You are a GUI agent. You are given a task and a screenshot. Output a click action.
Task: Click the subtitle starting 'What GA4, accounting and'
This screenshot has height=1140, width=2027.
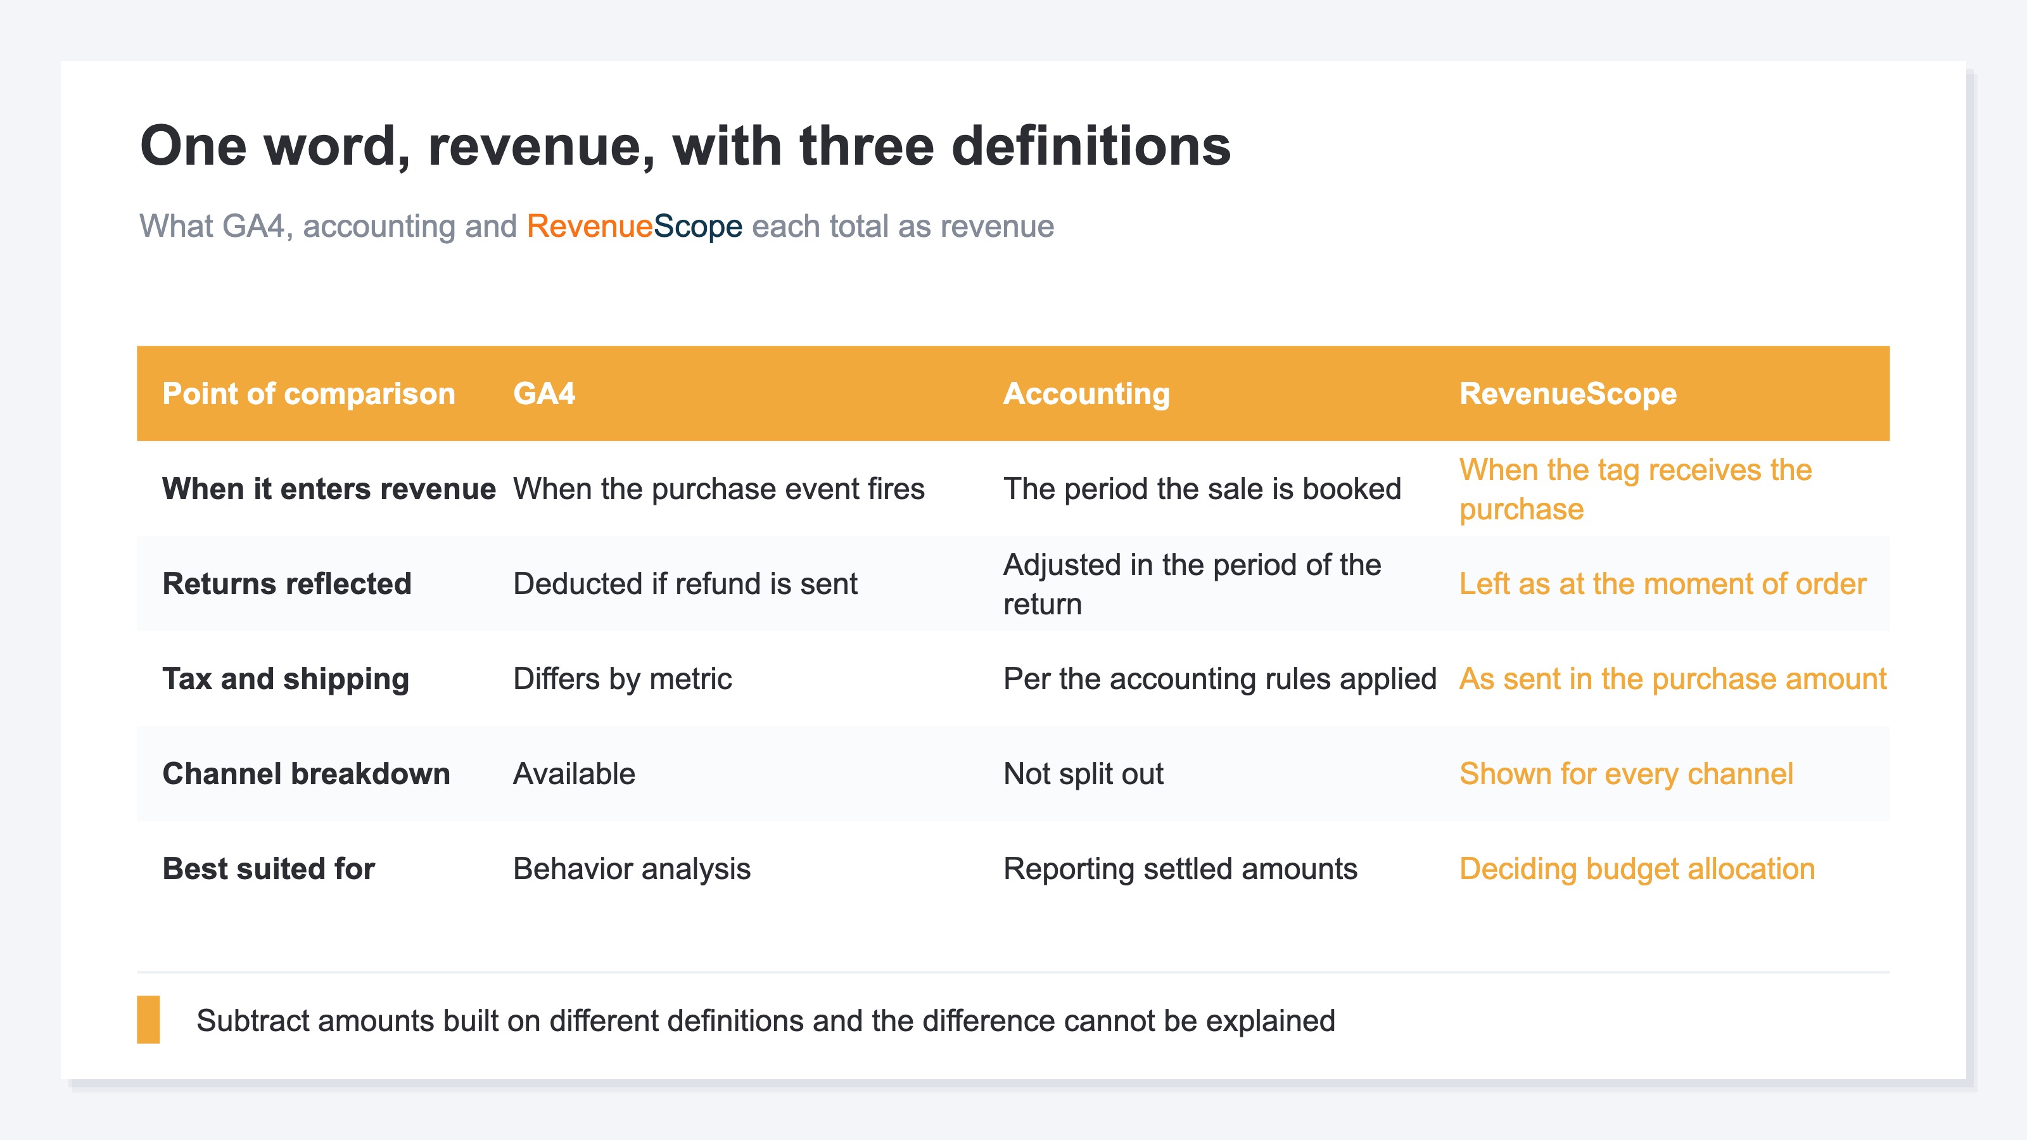pos(597,227)
